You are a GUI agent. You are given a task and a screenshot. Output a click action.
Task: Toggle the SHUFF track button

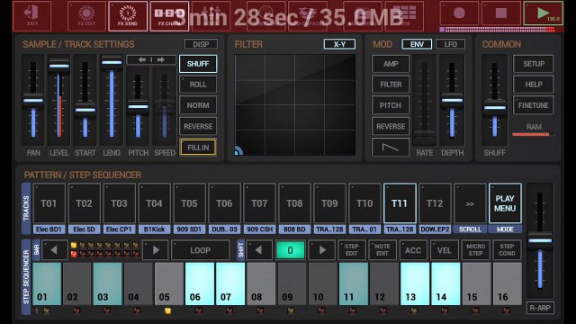pos(198,64)
